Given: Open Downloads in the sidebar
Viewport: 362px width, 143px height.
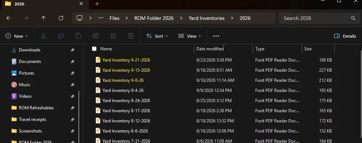Looking at the screenshot, I should [29, 50].
